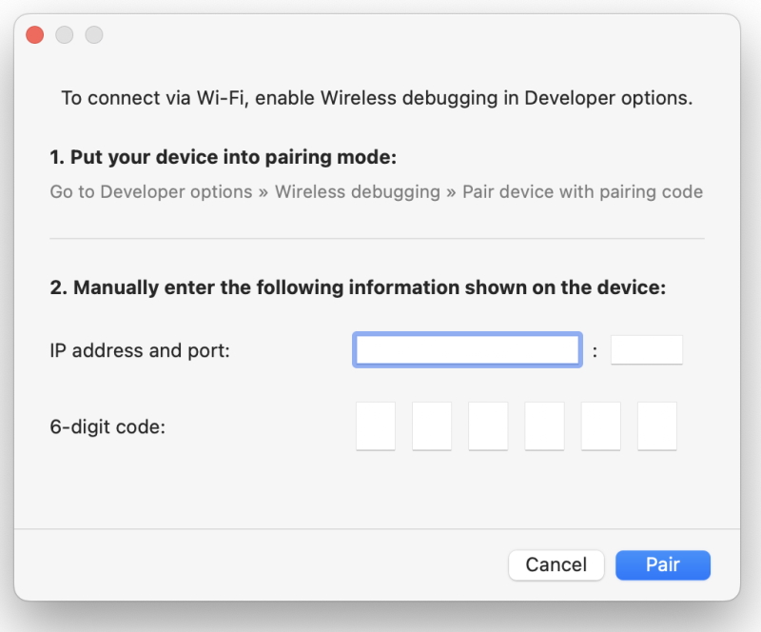Select the port number field after the colon
This screenshot has width=761, height=632.
point(647,349)
